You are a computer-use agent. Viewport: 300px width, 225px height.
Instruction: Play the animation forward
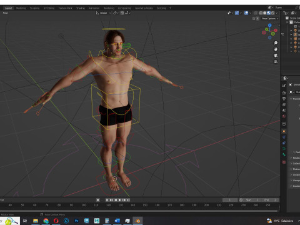click(119, 200)
